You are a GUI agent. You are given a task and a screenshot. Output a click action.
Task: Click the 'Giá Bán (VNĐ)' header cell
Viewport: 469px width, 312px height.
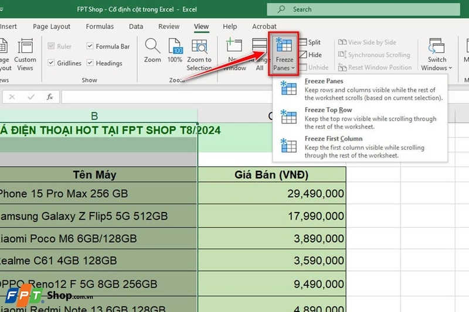point(271,174)
